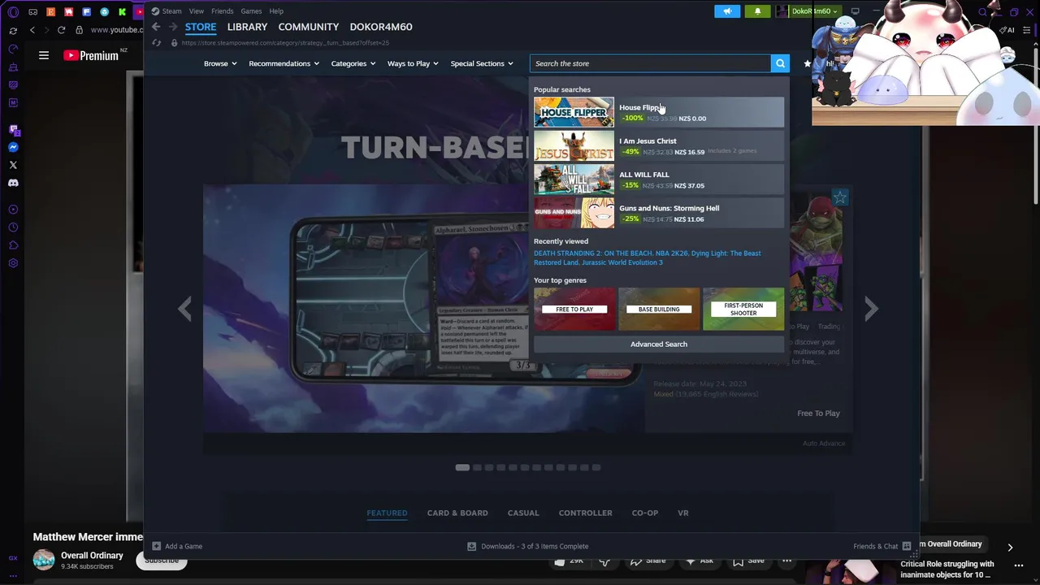Choose ALL WILL FALL suggestion
1040x585 pixels.
click(659, 180)
